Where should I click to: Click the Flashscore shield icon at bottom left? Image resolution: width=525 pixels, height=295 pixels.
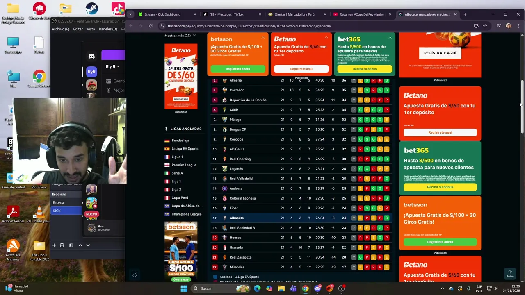(x=134, y=275)
